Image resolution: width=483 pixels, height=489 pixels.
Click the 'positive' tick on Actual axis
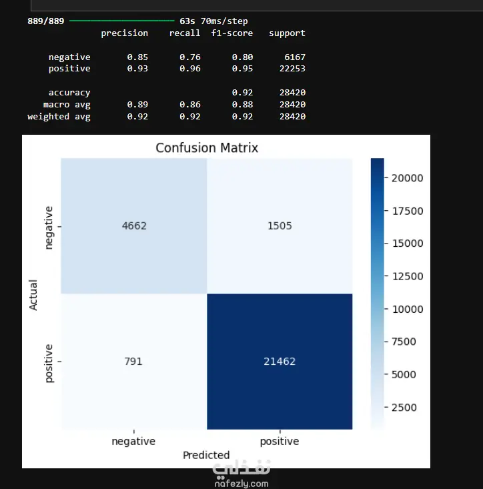(x=49, y=364)
